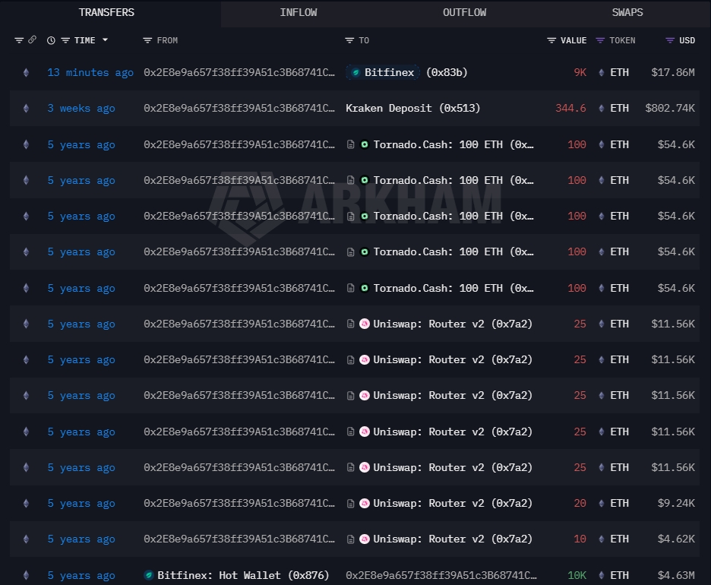
Task: Click the 344.6 value cell
Action: [571, 109]
